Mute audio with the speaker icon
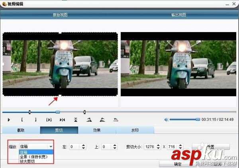This screenshot has width=239, height=168. (166, 120)
